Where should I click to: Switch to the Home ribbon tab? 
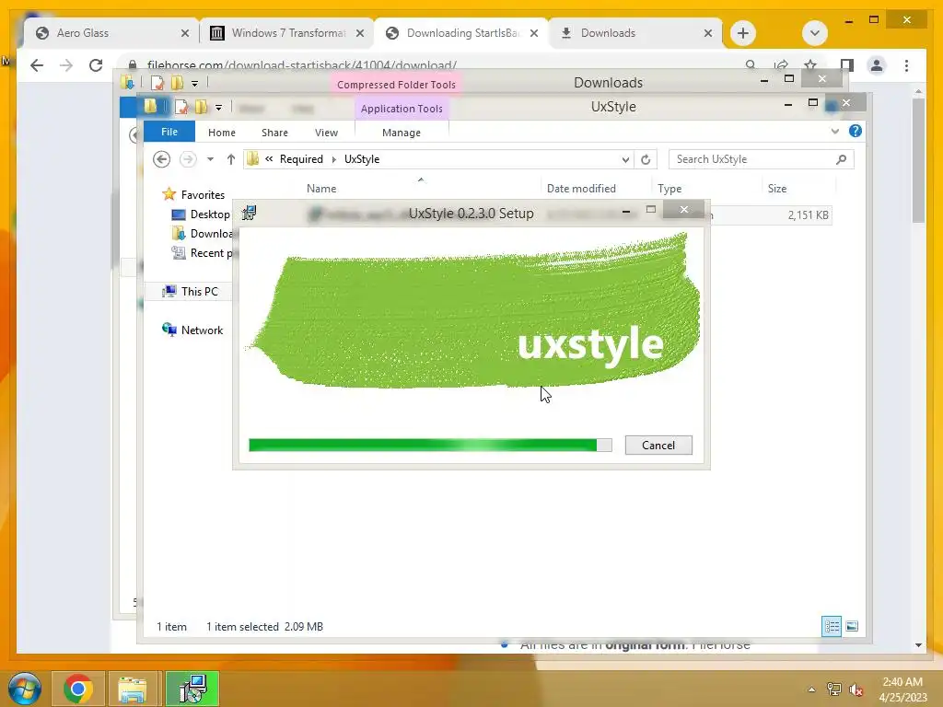221,133
